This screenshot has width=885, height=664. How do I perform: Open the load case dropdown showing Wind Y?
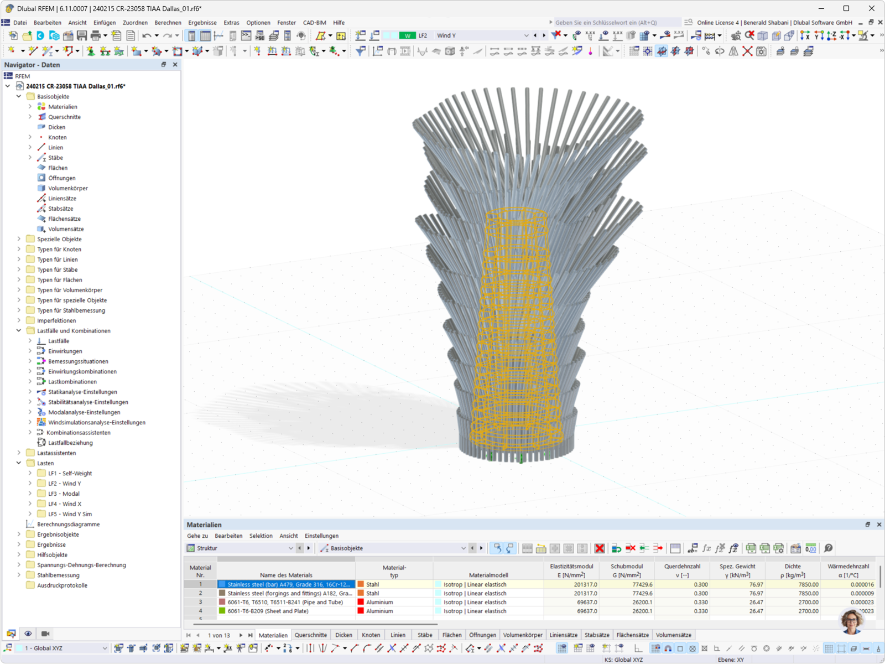[525, 35]
